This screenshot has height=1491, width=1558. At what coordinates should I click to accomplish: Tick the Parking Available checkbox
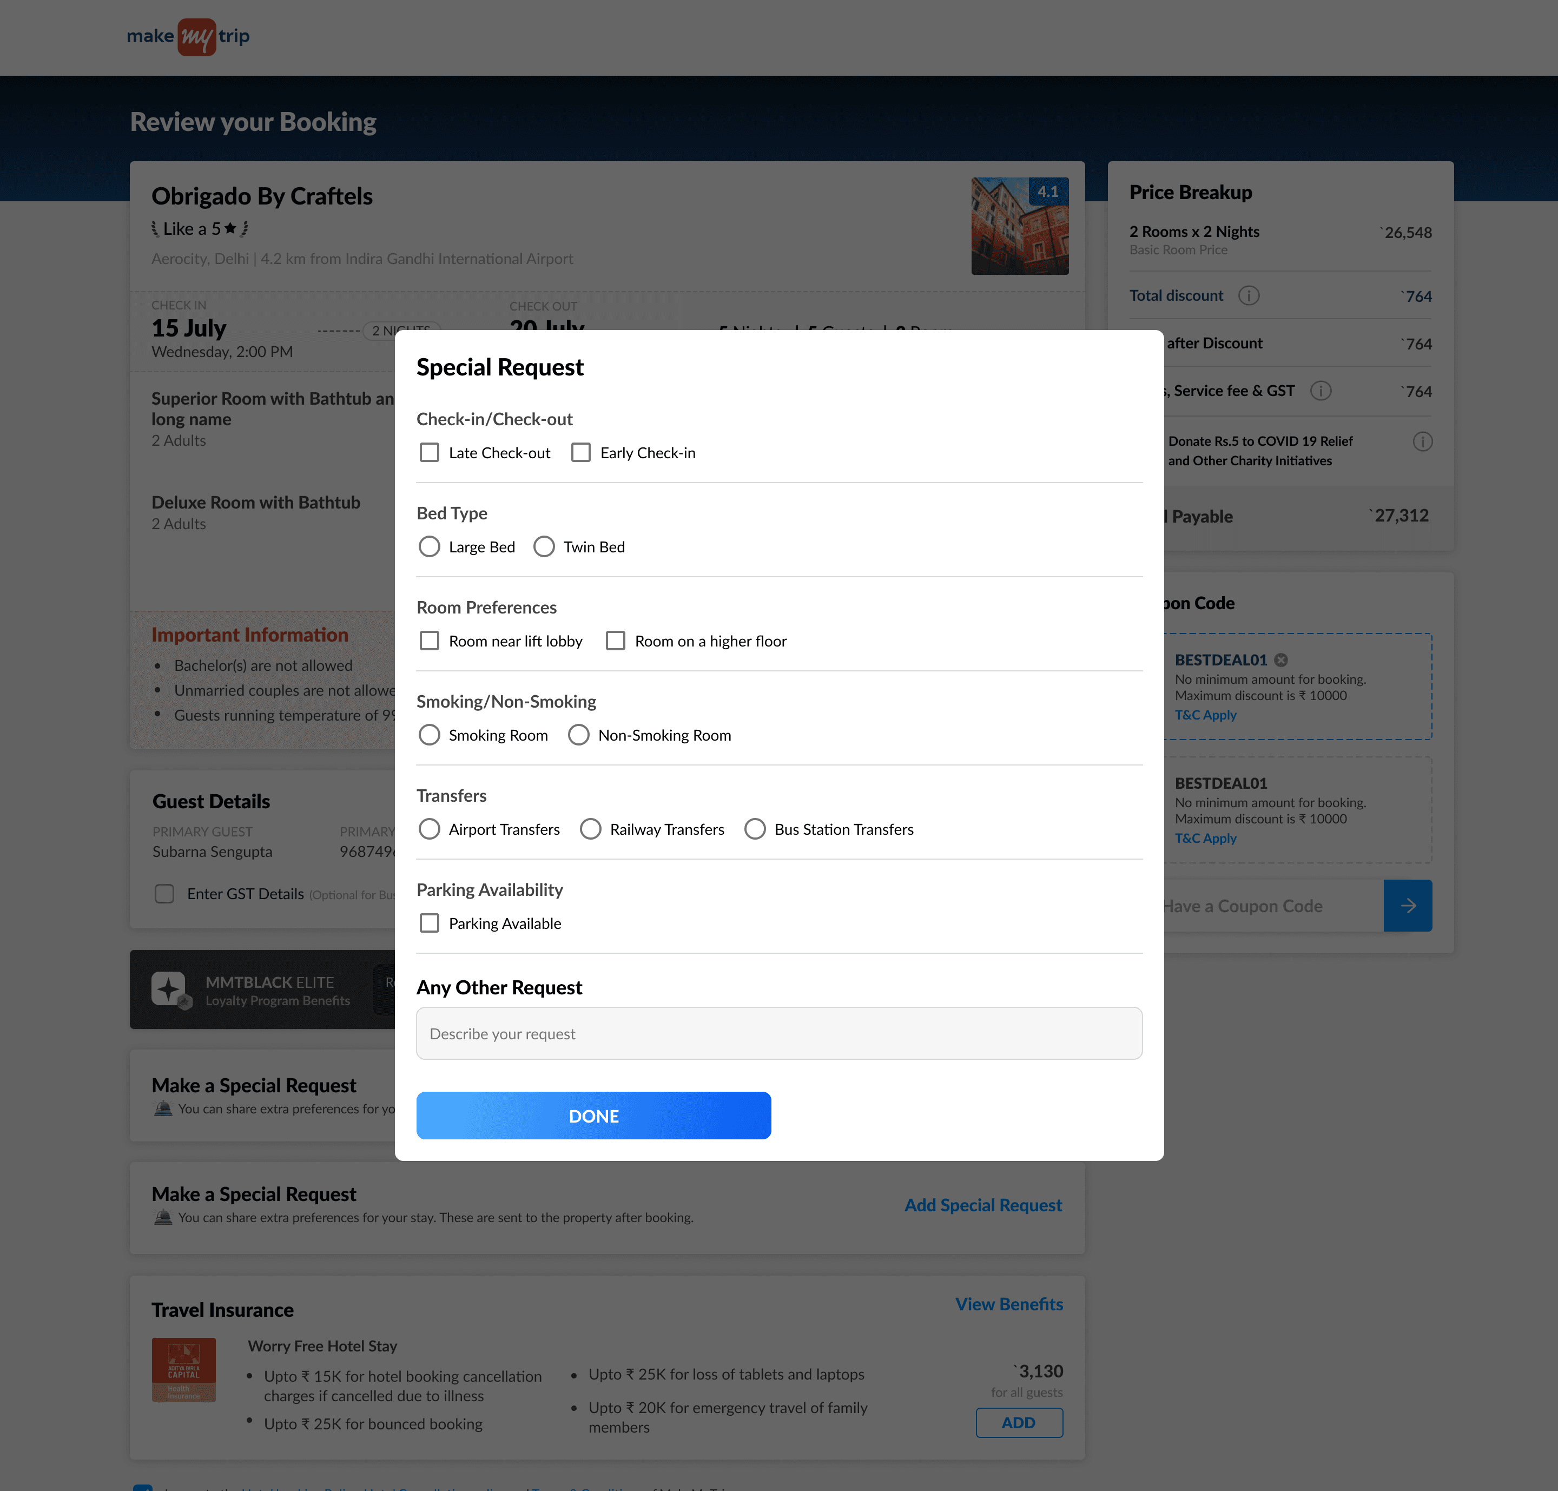click(429, 923)
